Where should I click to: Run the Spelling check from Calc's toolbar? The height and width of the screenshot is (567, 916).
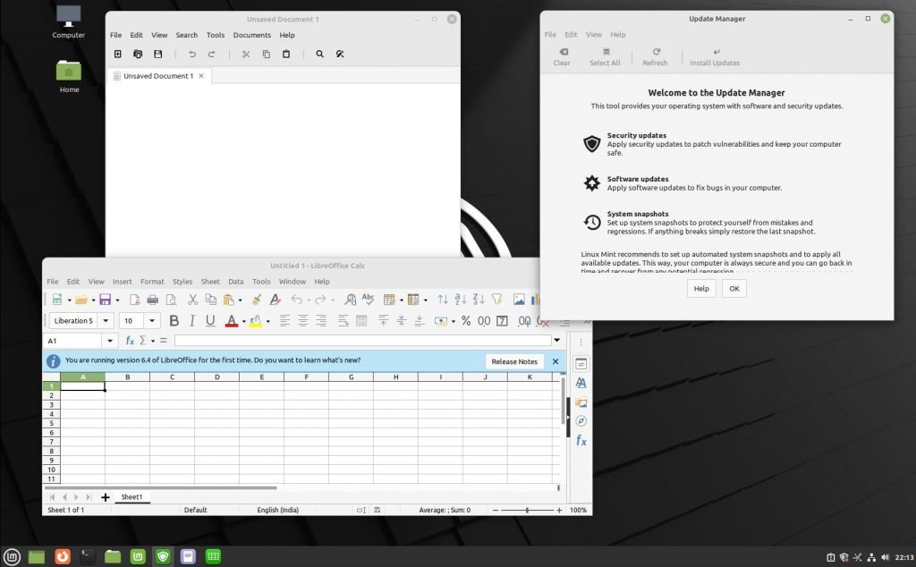(369, 299)
